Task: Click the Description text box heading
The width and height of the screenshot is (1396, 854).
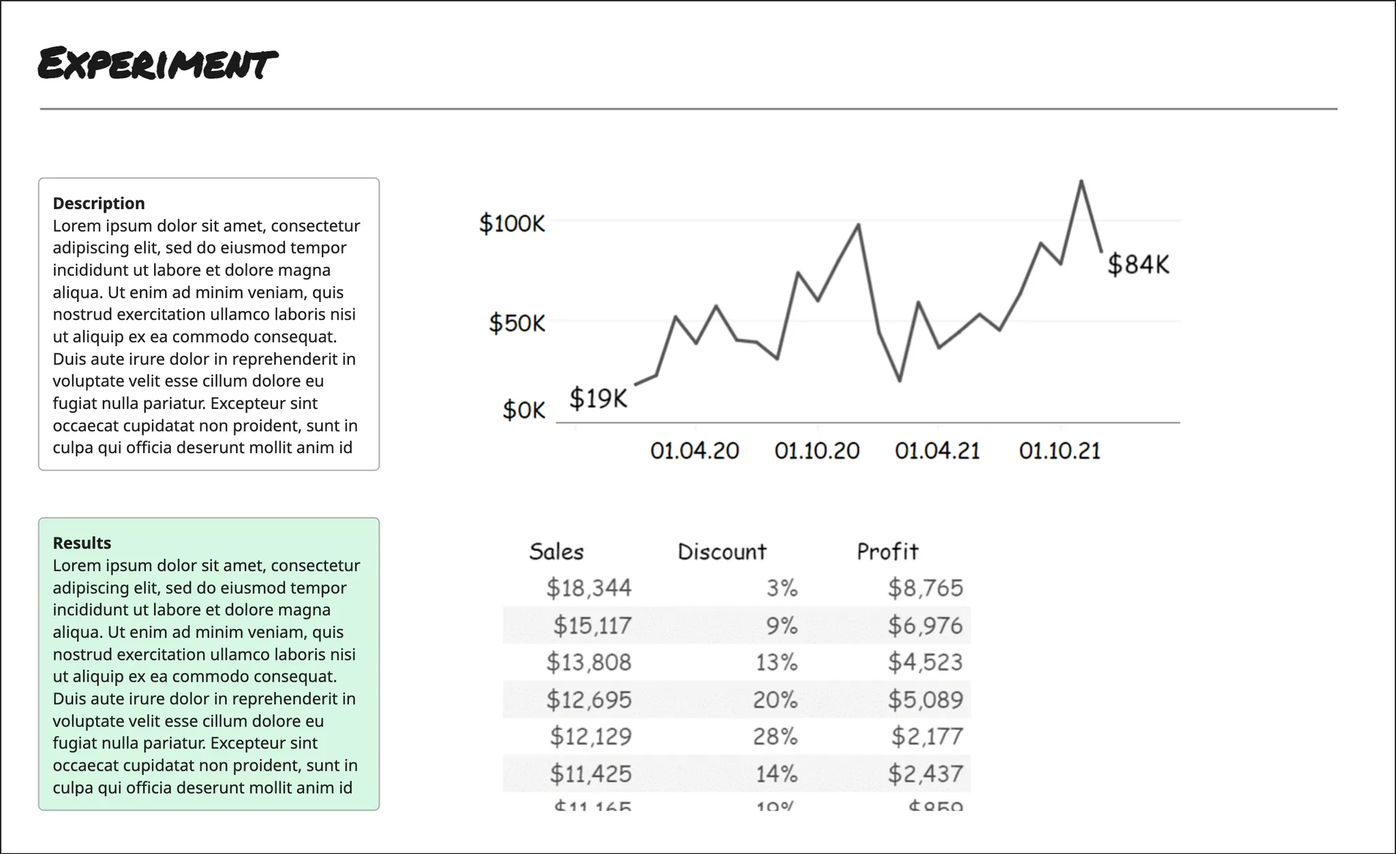Action: pyautogui.click(x=99, y=203)
